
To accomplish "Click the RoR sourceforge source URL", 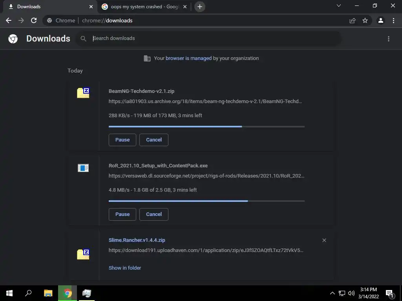I will (206, 176).
